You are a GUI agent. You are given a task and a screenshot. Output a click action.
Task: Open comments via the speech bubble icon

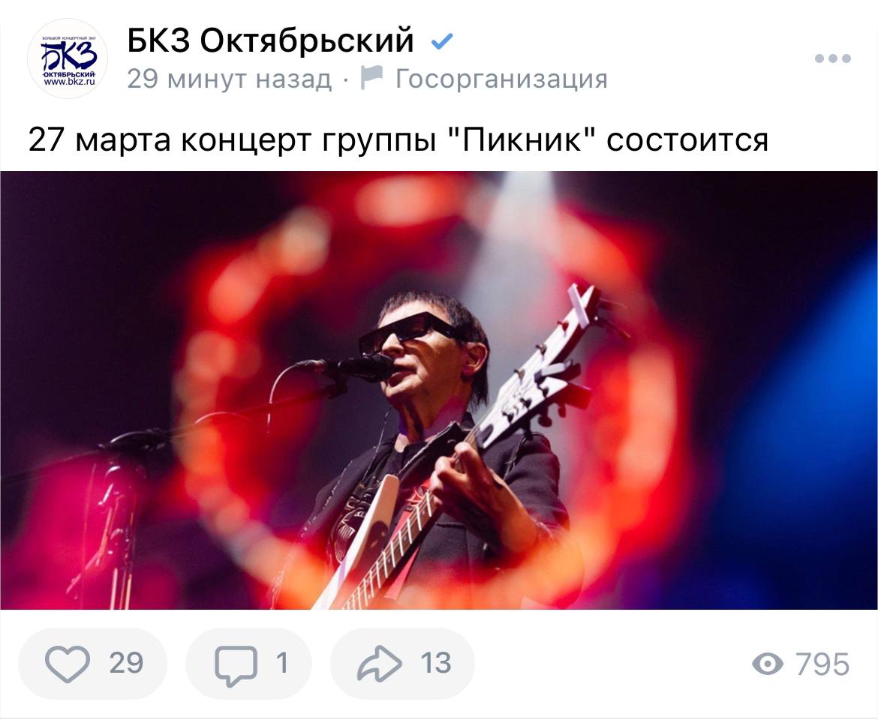point(236,664)
